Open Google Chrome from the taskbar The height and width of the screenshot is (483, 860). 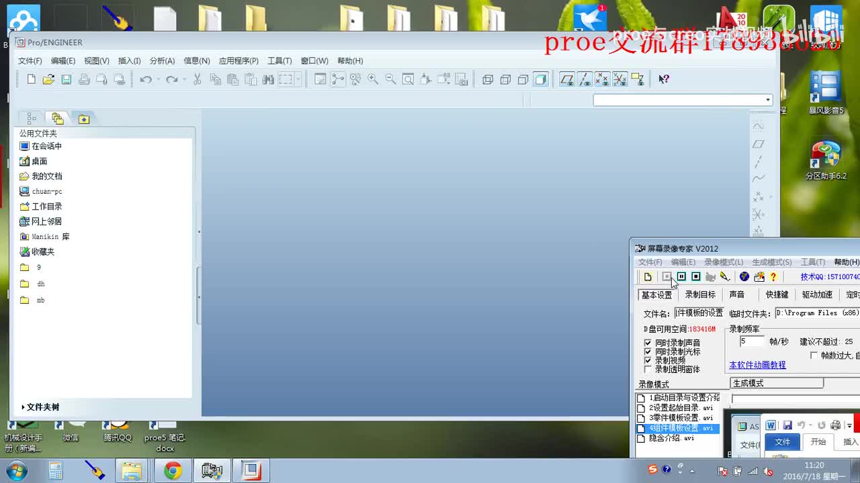(173, 471)
